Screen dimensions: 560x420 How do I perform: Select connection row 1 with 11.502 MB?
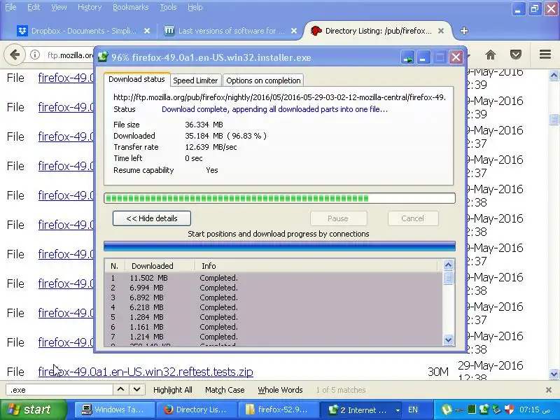tap(274, 278)
